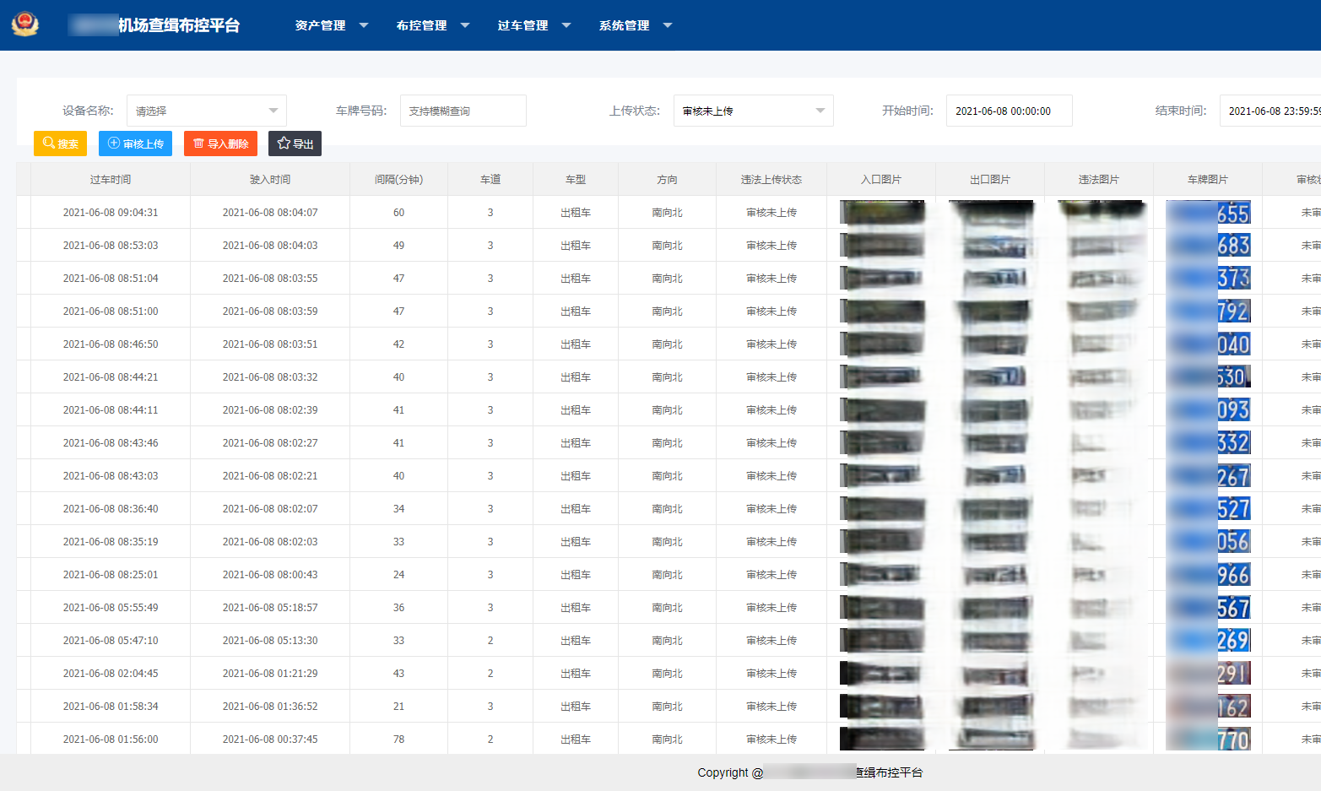Open the entrance image for 09:04:31 record

(882, 213)
